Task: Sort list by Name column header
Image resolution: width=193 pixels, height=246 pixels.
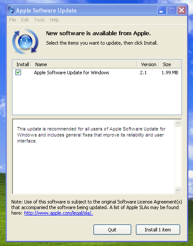Action: tap(84, 64)
